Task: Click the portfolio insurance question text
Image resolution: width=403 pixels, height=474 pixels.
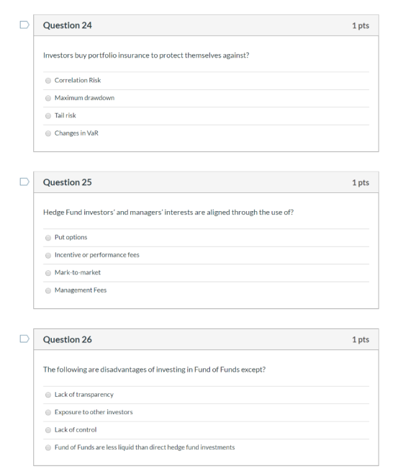Action: 146,55
